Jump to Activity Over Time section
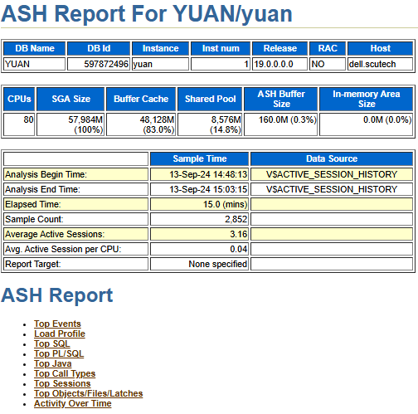The width and height of the screenshot is (418, 414). pos(73,403)
